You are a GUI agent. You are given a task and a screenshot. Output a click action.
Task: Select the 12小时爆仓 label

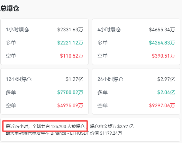pyautogui.click(x=19, y=79)
